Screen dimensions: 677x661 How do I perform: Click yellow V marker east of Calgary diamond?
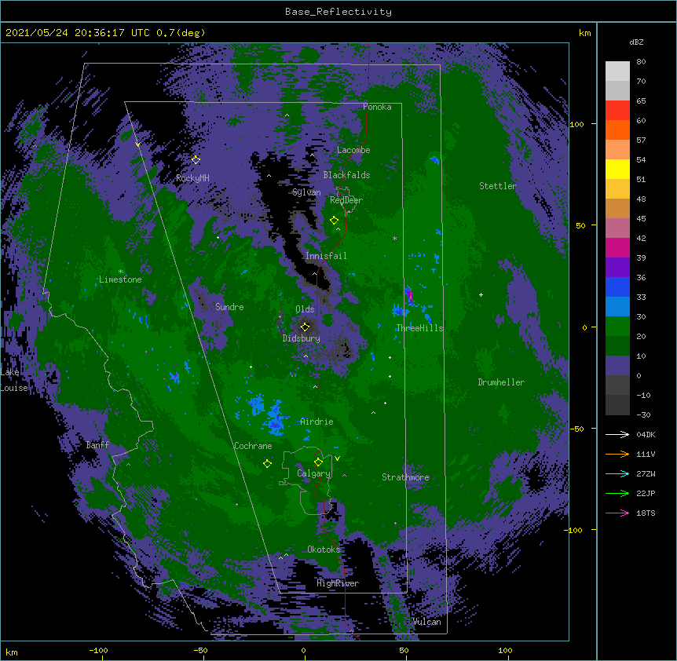337,458
